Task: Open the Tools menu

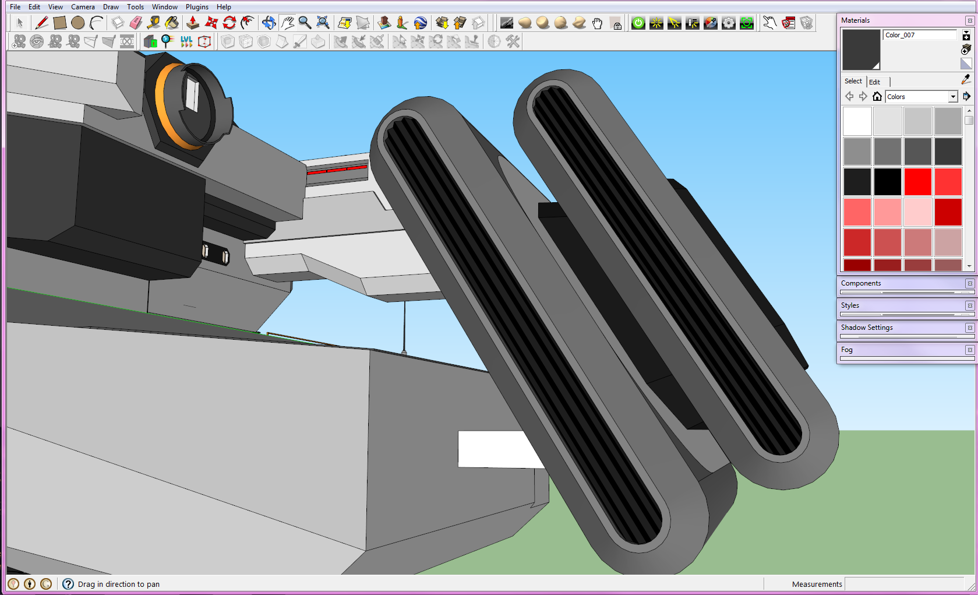Action: [x=135, y=7]
